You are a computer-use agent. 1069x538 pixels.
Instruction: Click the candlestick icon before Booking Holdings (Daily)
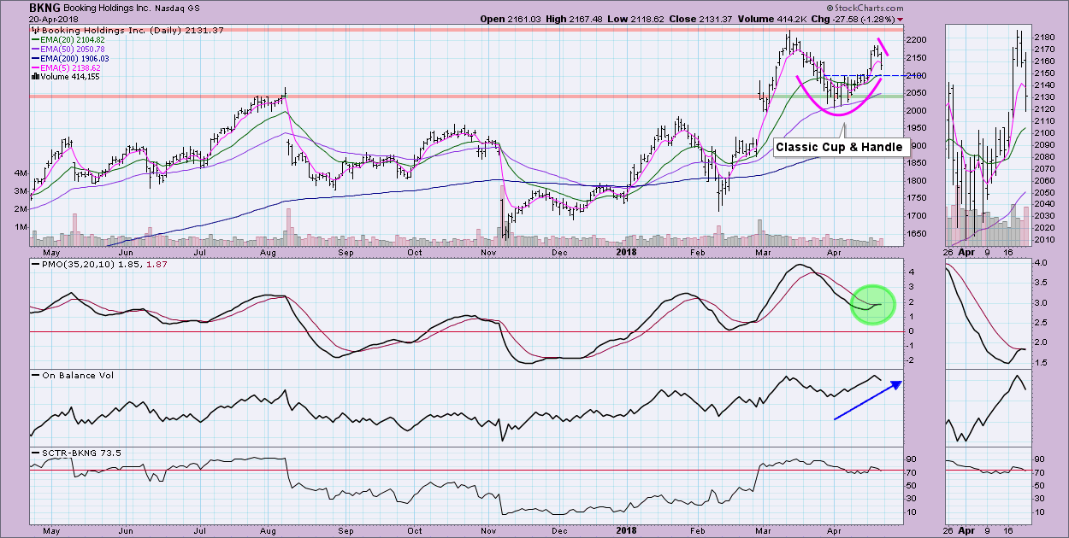pyautogui.click(x=36, y=30)
